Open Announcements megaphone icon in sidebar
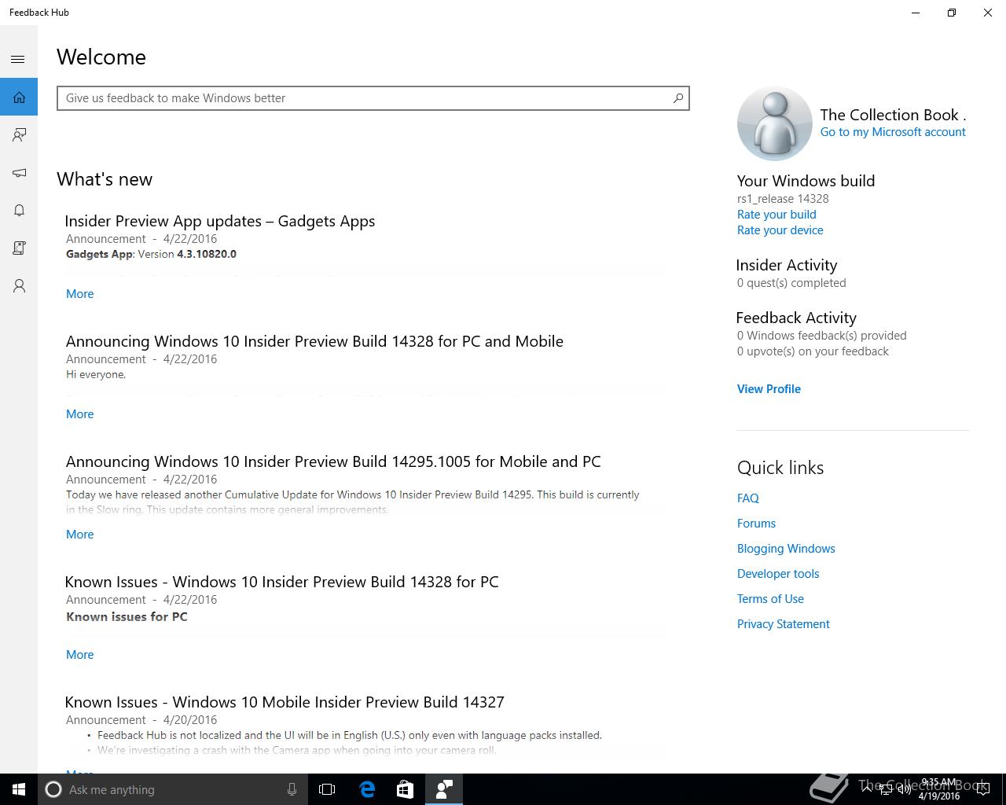The image size is (1006, 805). click(x=19, y=173)
